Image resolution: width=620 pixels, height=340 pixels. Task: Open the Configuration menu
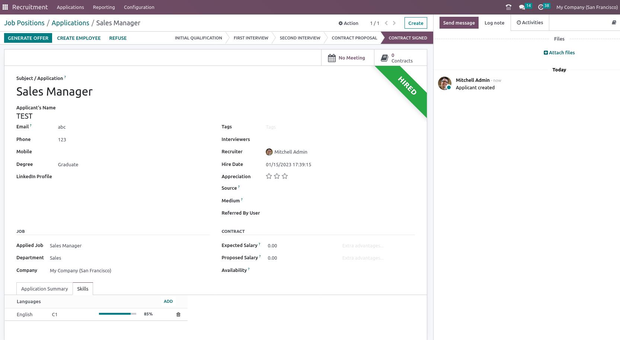click(139, 7)
